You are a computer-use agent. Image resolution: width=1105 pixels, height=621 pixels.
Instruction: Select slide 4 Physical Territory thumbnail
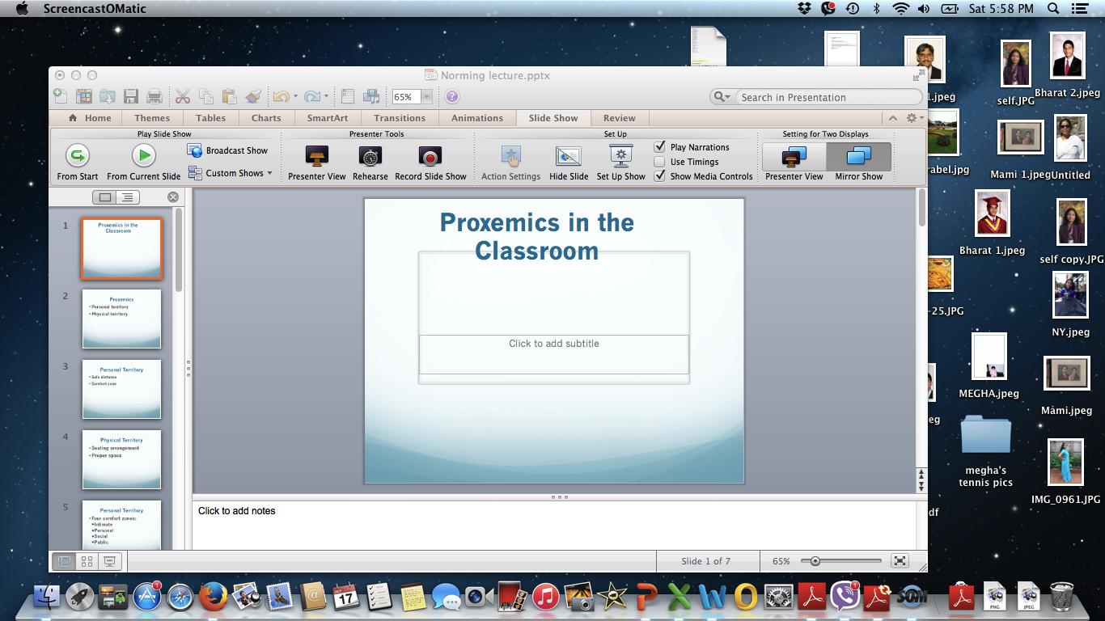coord(121,459)
